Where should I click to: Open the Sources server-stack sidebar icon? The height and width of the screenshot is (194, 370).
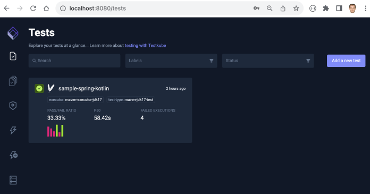13,180
